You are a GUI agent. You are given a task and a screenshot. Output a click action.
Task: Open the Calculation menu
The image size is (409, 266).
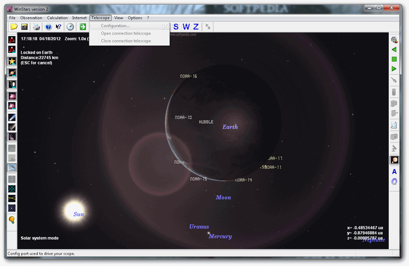(57, 18)
